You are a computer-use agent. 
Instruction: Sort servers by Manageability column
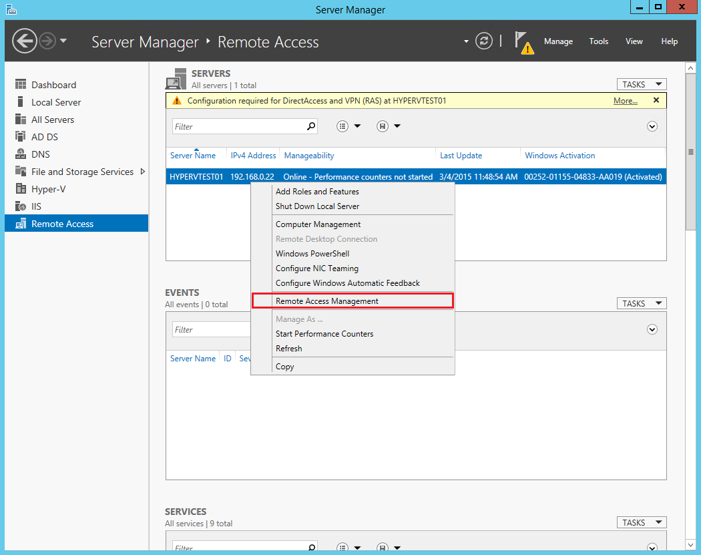coord(309,156)
